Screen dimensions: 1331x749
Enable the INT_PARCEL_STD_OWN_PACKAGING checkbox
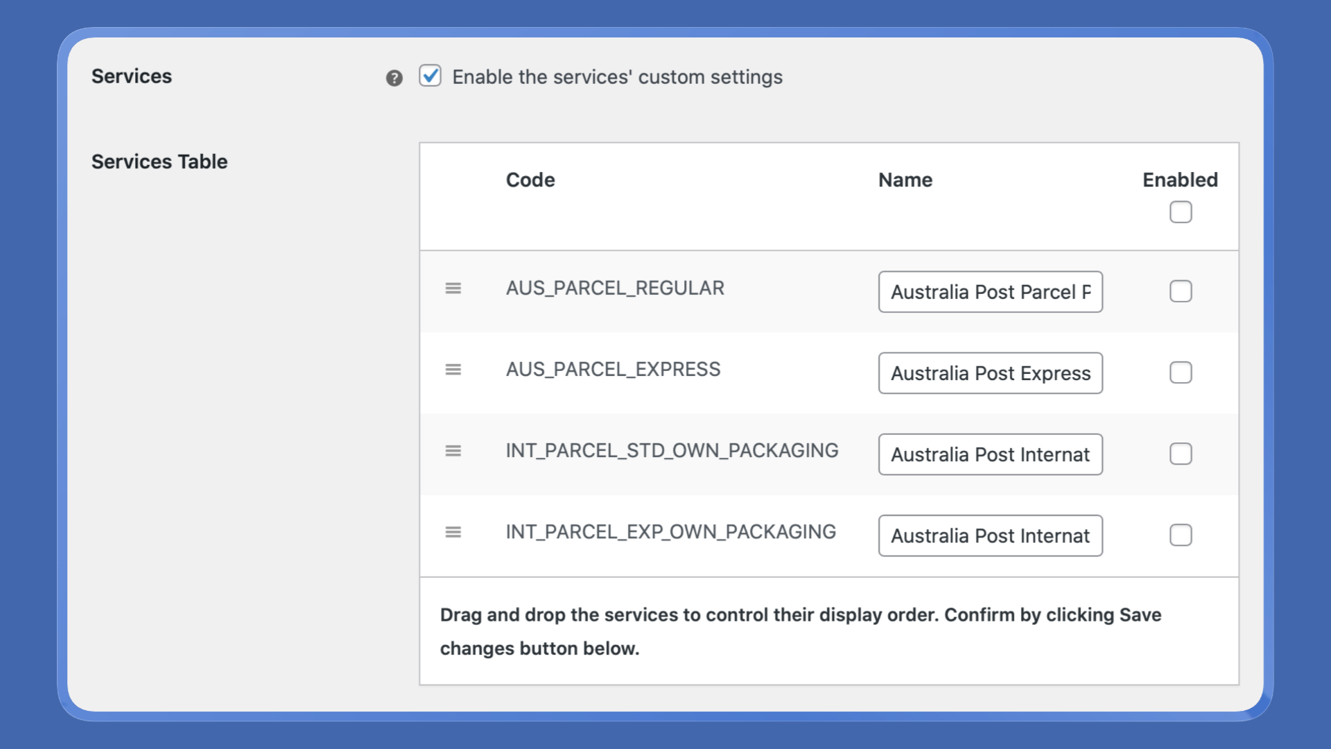[1180, 454]
